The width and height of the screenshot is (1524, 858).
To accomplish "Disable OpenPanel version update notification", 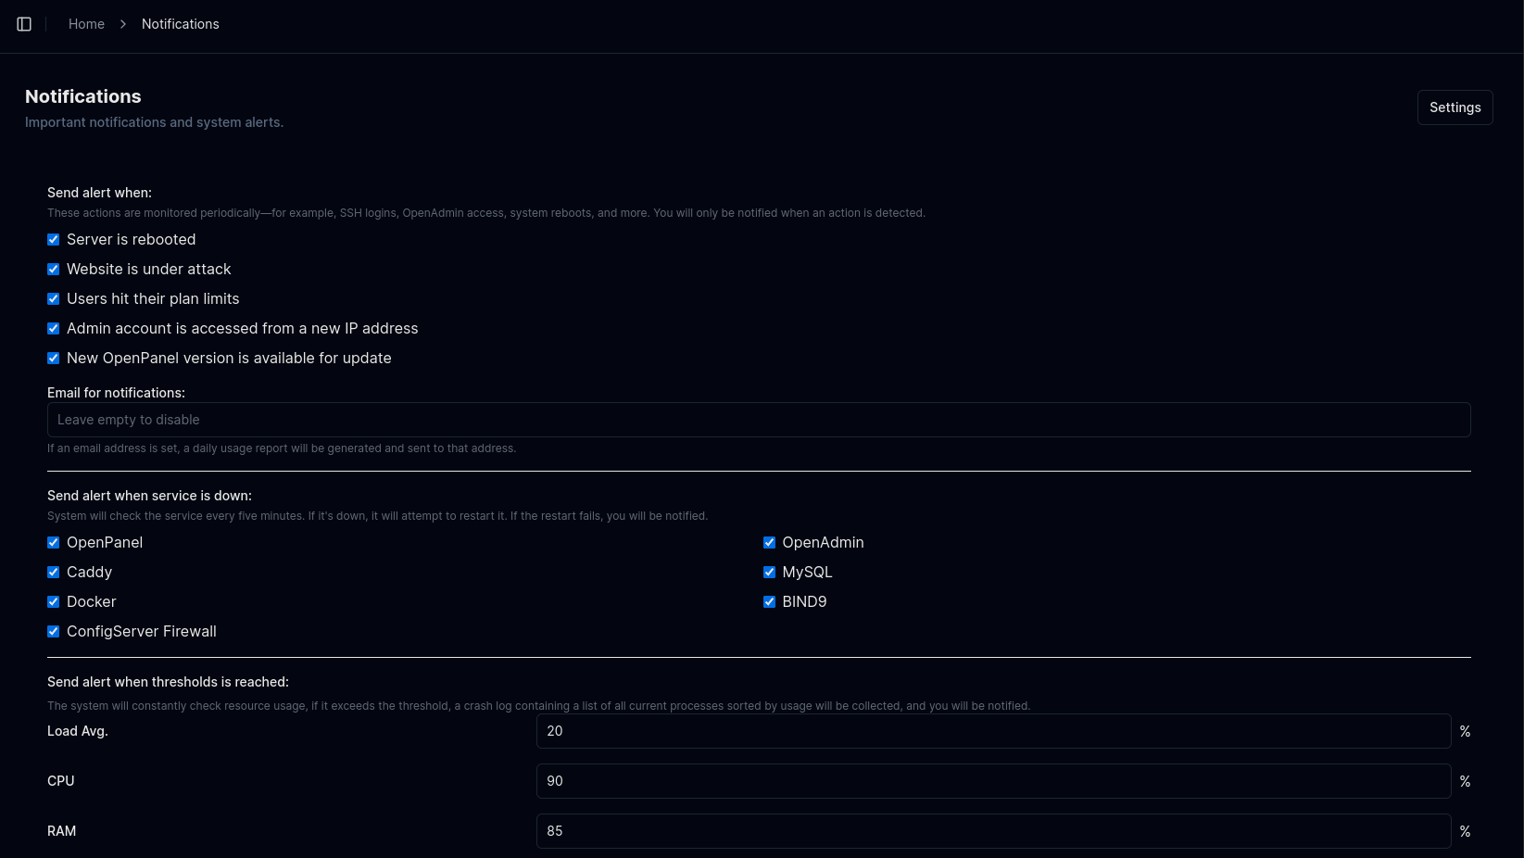I will click(x=53, y=358).
